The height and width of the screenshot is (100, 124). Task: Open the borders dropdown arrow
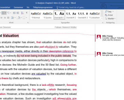26,18
